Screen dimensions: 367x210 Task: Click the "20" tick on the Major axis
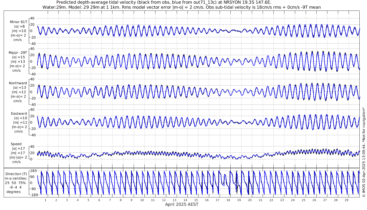click(x=32, y=55)
